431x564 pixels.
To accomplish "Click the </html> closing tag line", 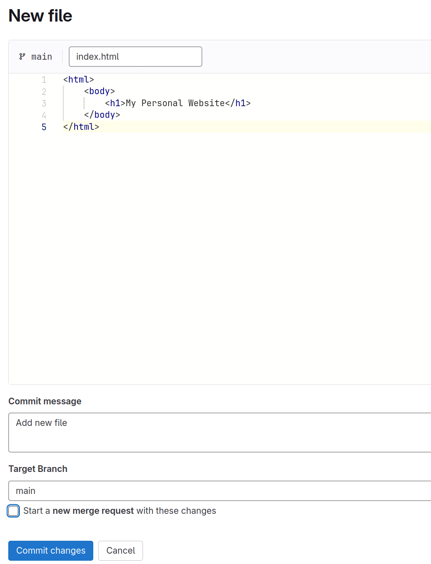I will pos(81,127).
